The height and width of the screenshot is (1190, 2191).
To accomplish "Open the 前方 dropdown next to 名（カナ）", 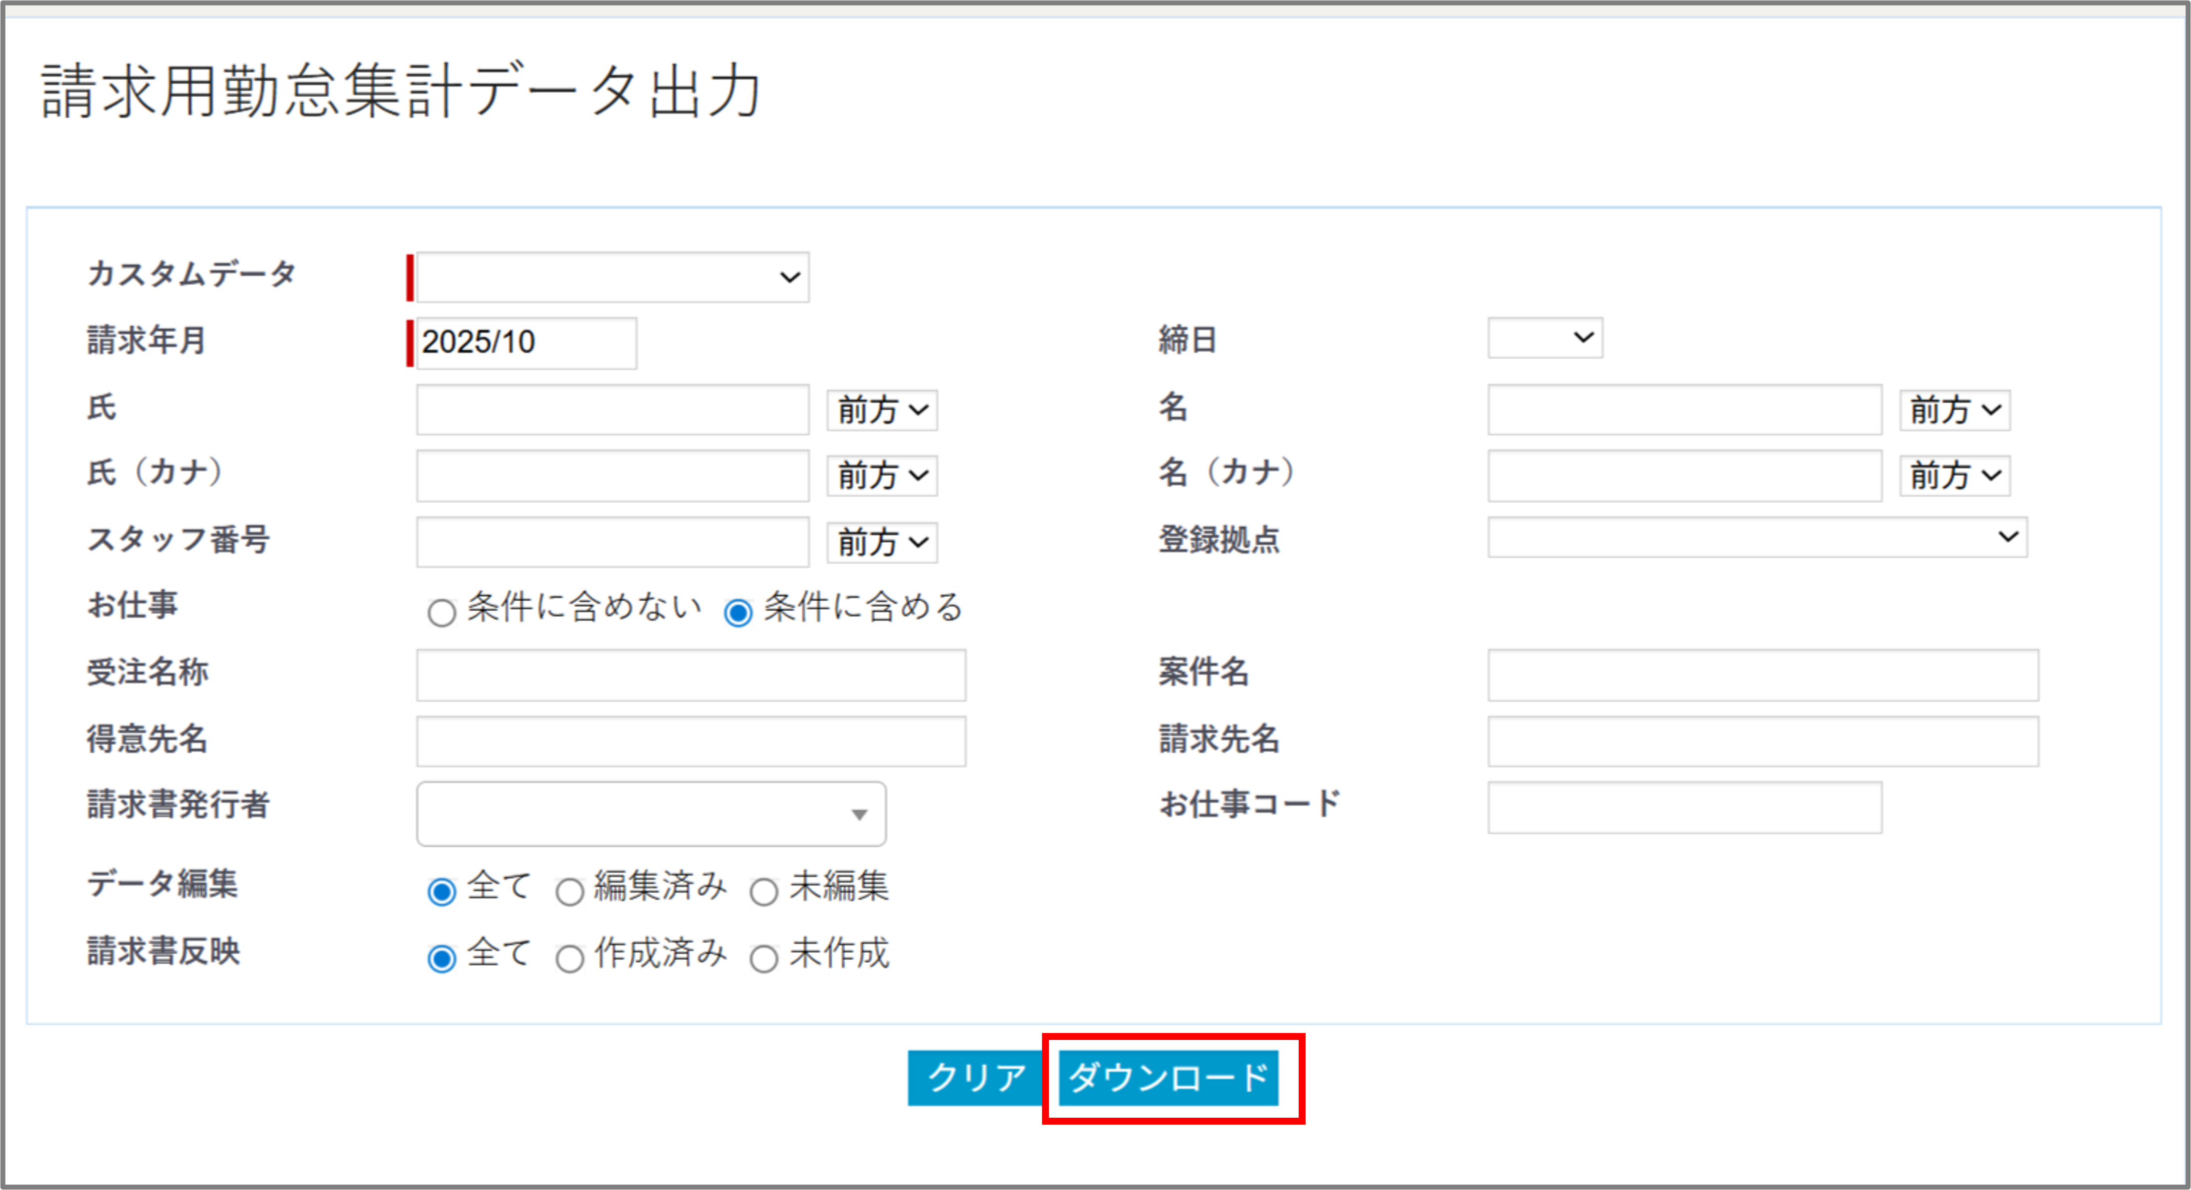I will 1955,476.
